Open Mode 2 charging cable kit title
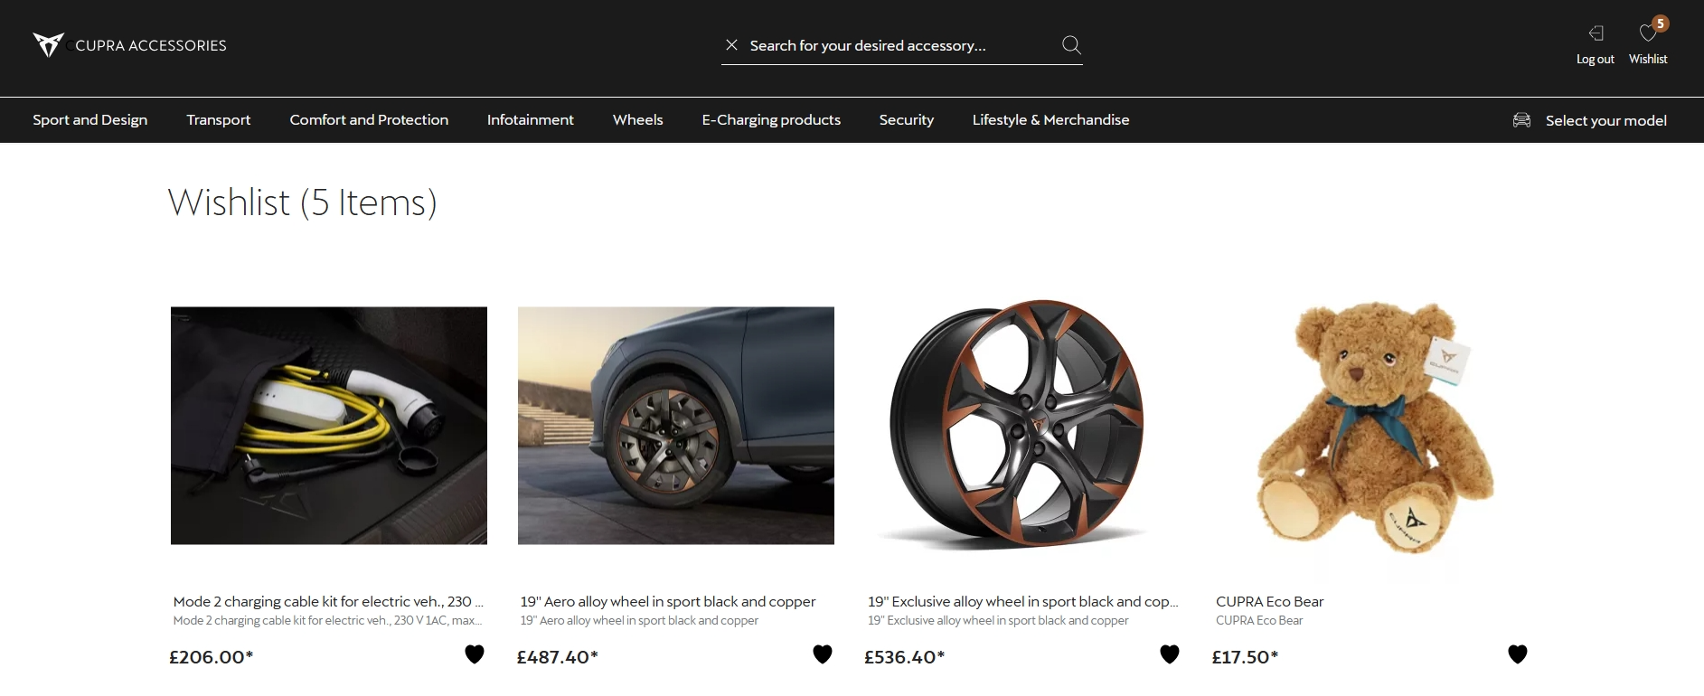The height and width of the screenshot is (696, 1704). (x=327, y=601)
